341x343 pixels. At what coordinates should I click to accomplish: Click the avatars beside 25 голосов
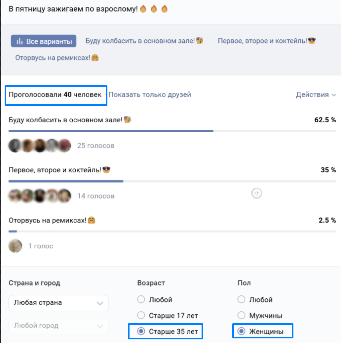pos(40,146)
